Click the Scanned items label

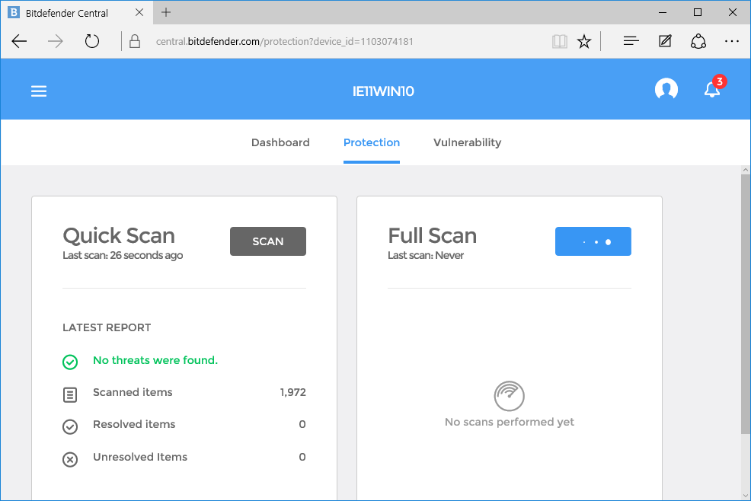tap(133, 392)
